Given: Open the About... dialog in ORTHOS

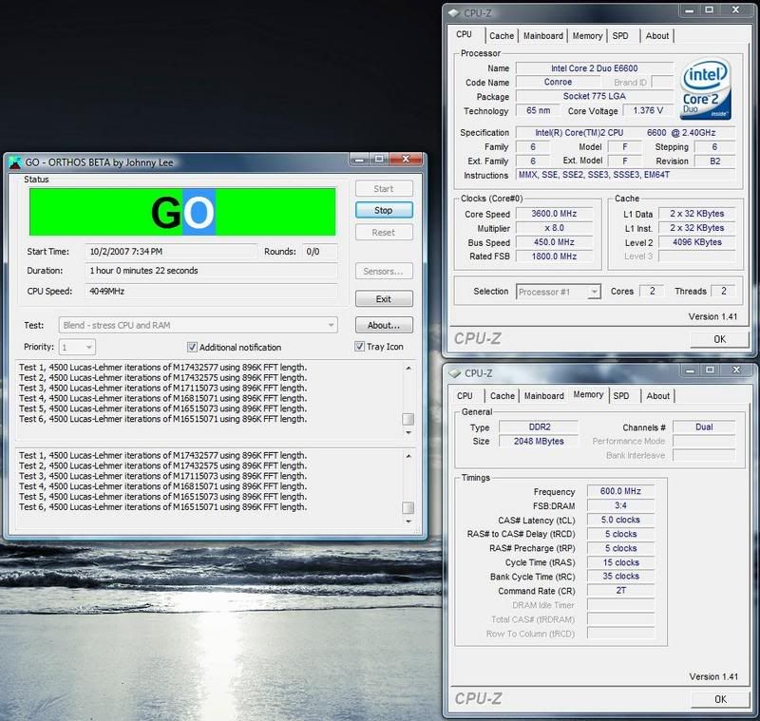Looking at the screenshot, I should (384, 325).
